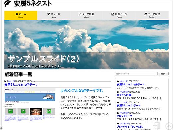Click the leaf logo beside the site title
This screenshot has height=130, width=173.
tap(8, 4)
